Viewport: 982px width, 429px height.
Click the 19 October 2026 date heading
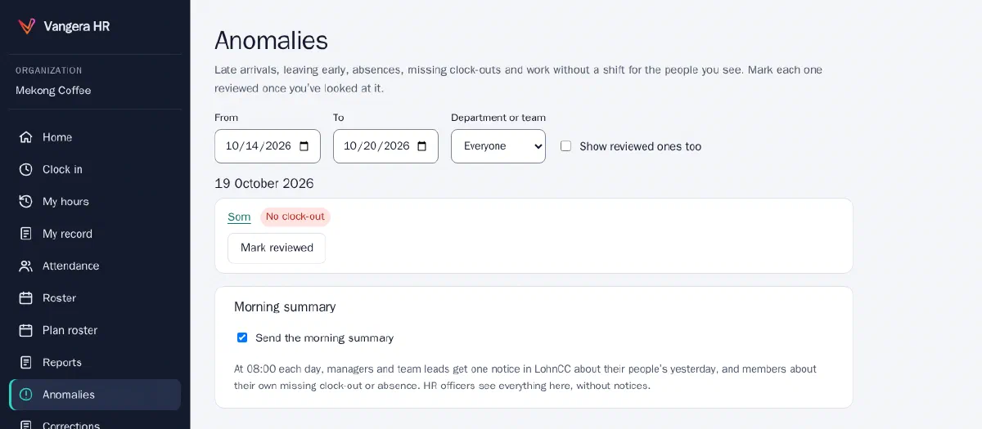pos(264,183)
